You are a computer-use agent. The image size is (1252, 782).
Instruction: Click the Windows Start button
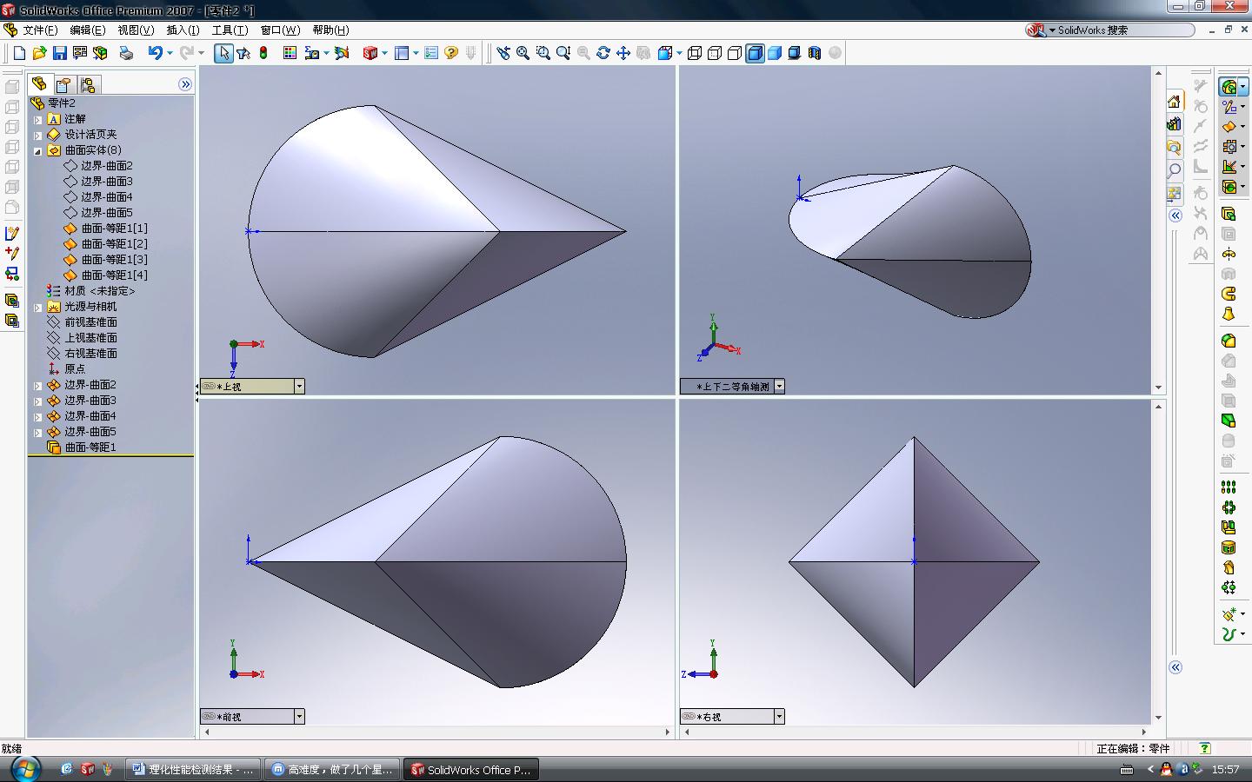24,769
